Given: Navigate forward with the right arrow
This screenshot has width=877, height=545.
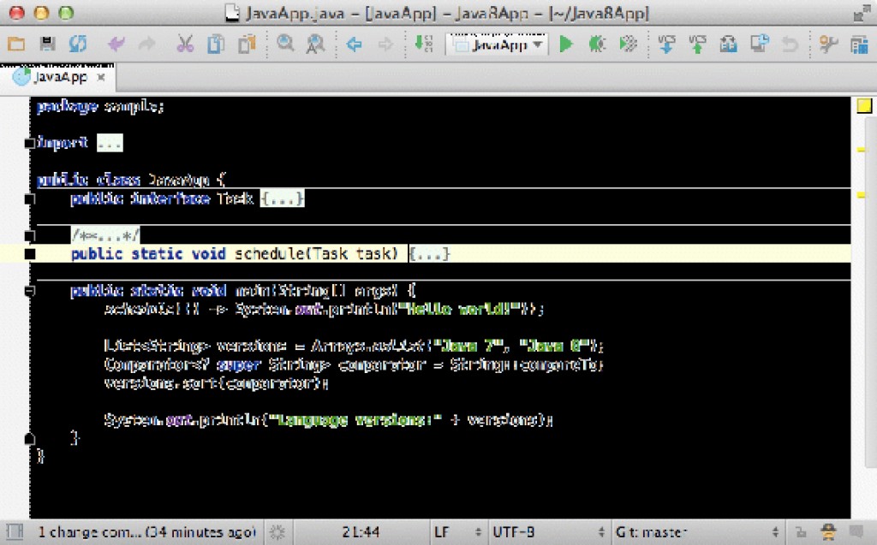Looking at the screenshot, I should [385, 44].
